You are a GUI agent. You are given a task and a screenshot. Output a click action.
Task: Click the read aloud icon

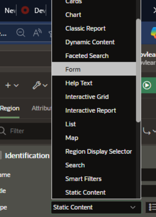(37, 33)
